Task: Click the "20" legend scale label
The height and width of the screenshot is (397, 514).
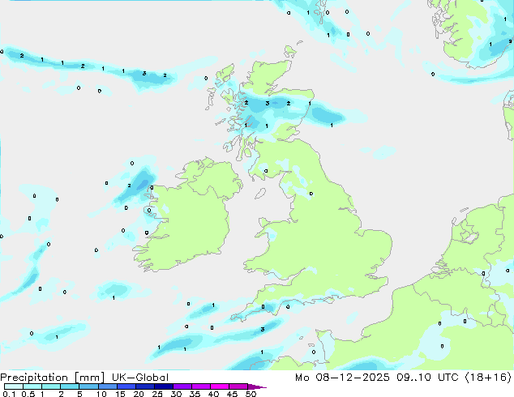Action: point(139,394)
